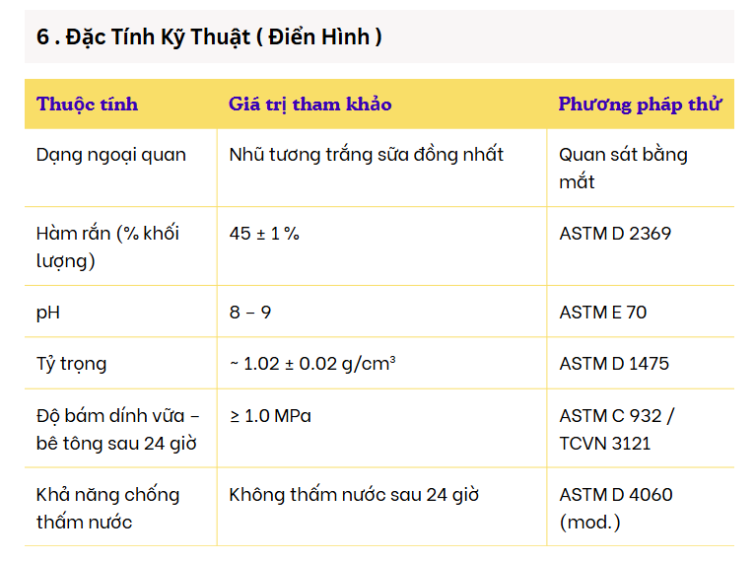The image size is (755, 561).
Task: Click the '~ 1.02 ± 0.02 g/cm³' value
Action: click(x=312, y=364)
